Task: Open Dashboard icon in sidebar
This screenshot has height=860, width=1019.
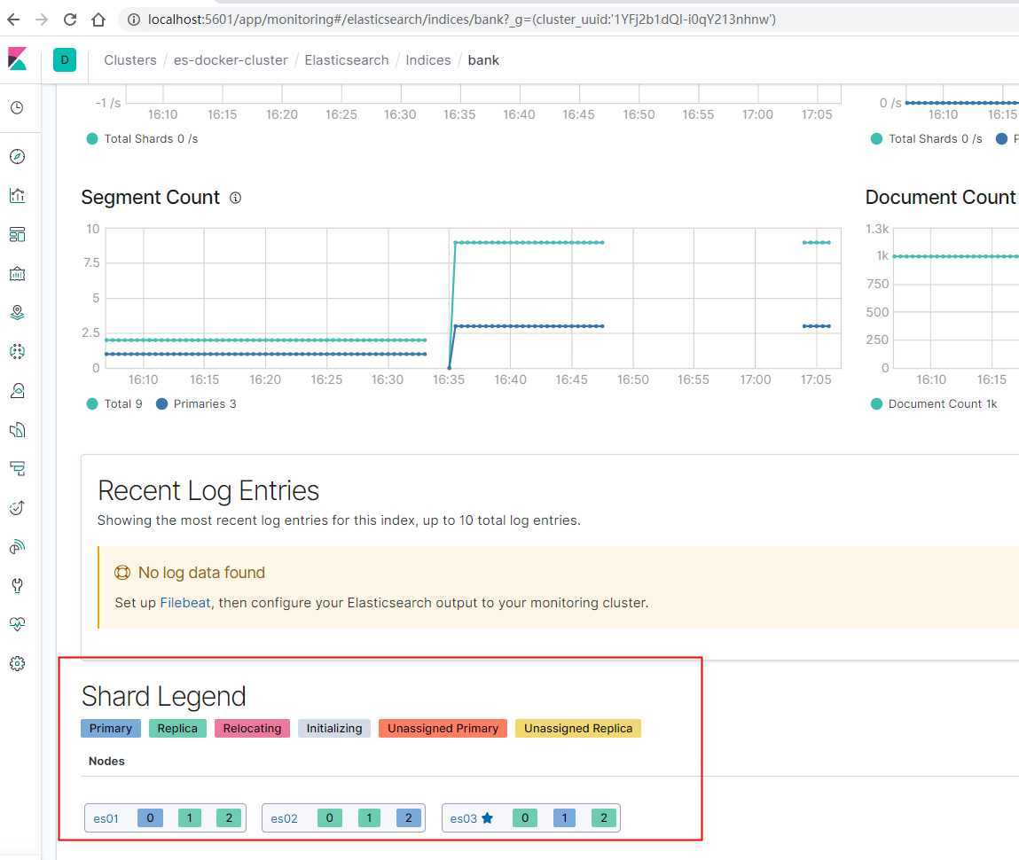Action: (x=18, y=234)
